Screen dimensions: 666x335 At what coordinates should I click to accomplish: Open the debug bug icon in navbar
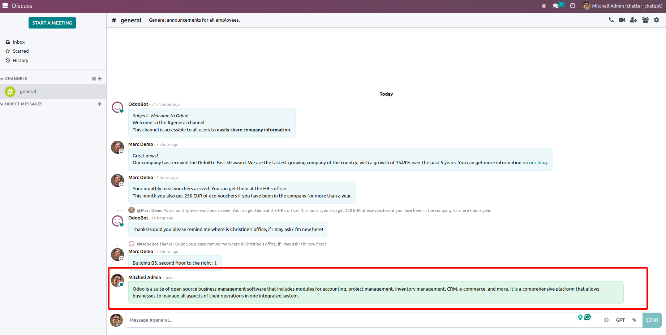tap(544, 6)
